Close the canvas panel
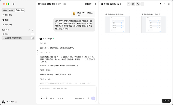 coord(169,4)
